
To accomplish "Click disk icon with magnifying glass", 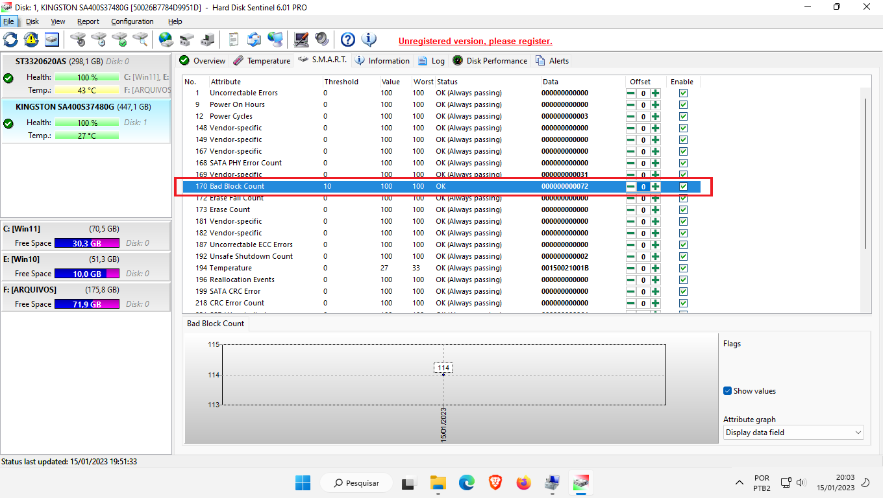I will pyautogui.click(x=140, y=40).
